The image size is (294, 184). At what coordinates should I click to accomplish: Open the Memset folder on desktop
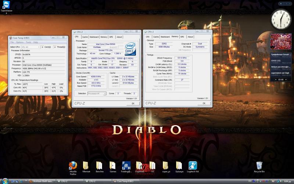86,167
